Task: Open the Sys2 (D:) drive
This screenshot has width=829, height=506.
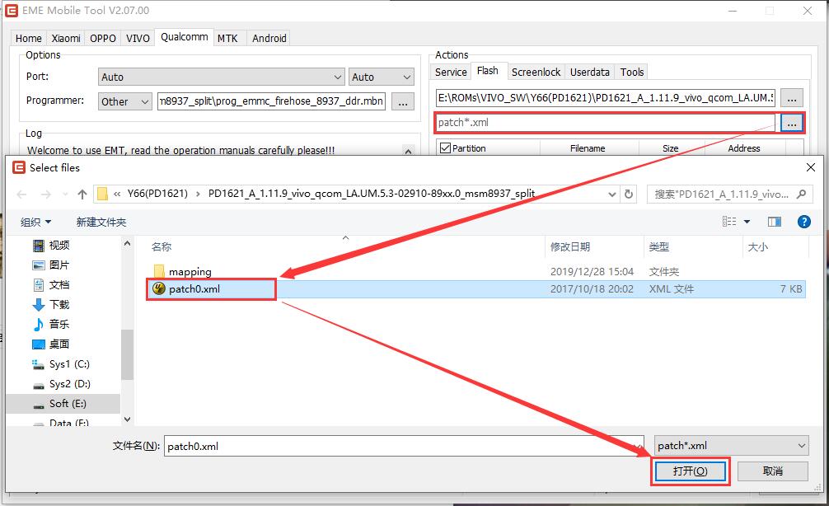Action: (x=61, y=384)
